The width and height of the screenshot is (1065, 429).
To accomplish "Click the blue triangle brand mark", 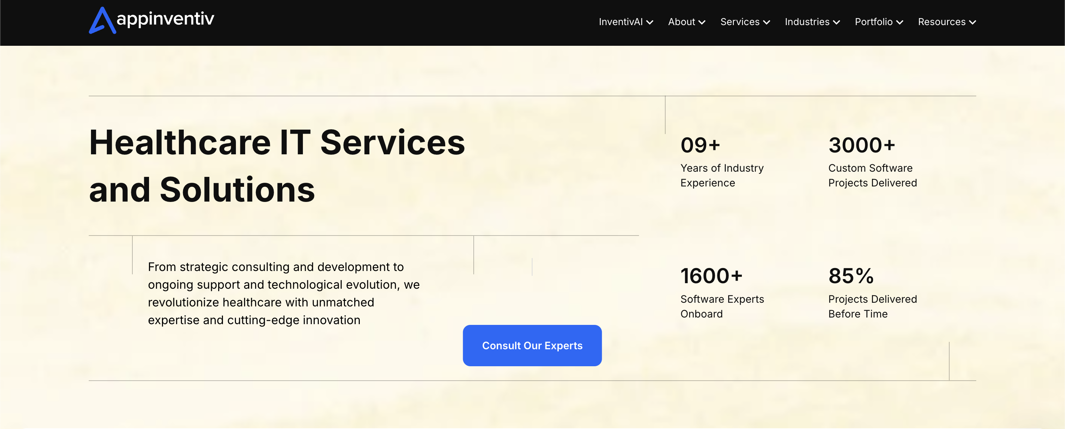I will click(102, 21).
